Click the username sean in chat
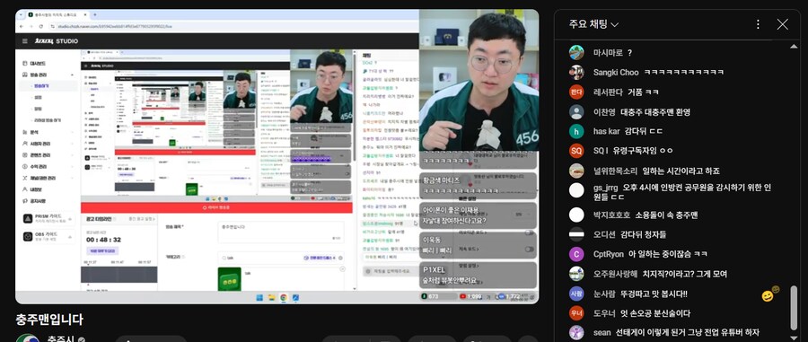 pos(602,333)
